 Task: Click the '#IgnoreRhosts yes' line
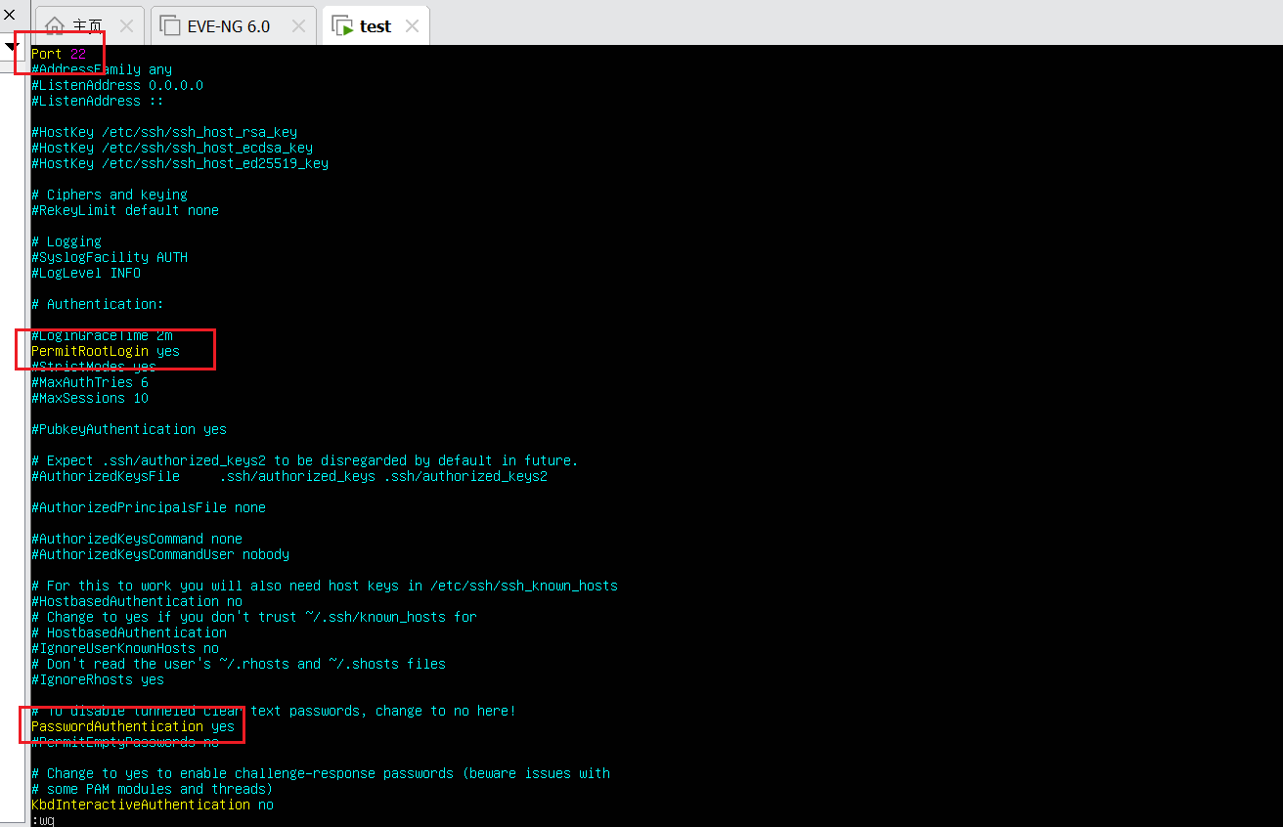(98, 679)
